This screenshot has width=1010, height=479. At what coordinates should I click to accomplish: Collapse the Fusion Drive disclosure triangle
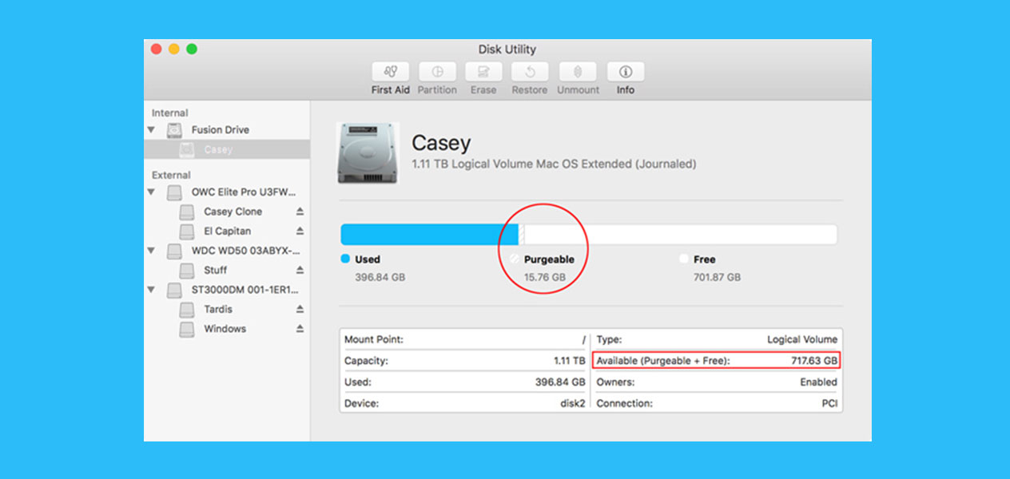(x=151, y=130)
